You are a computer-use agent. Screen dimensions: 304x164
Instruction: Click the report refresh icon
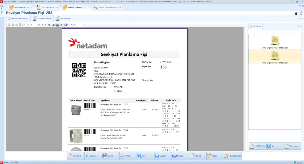20,25
